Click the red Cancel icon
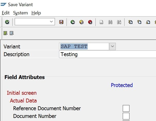 point(90,22)
